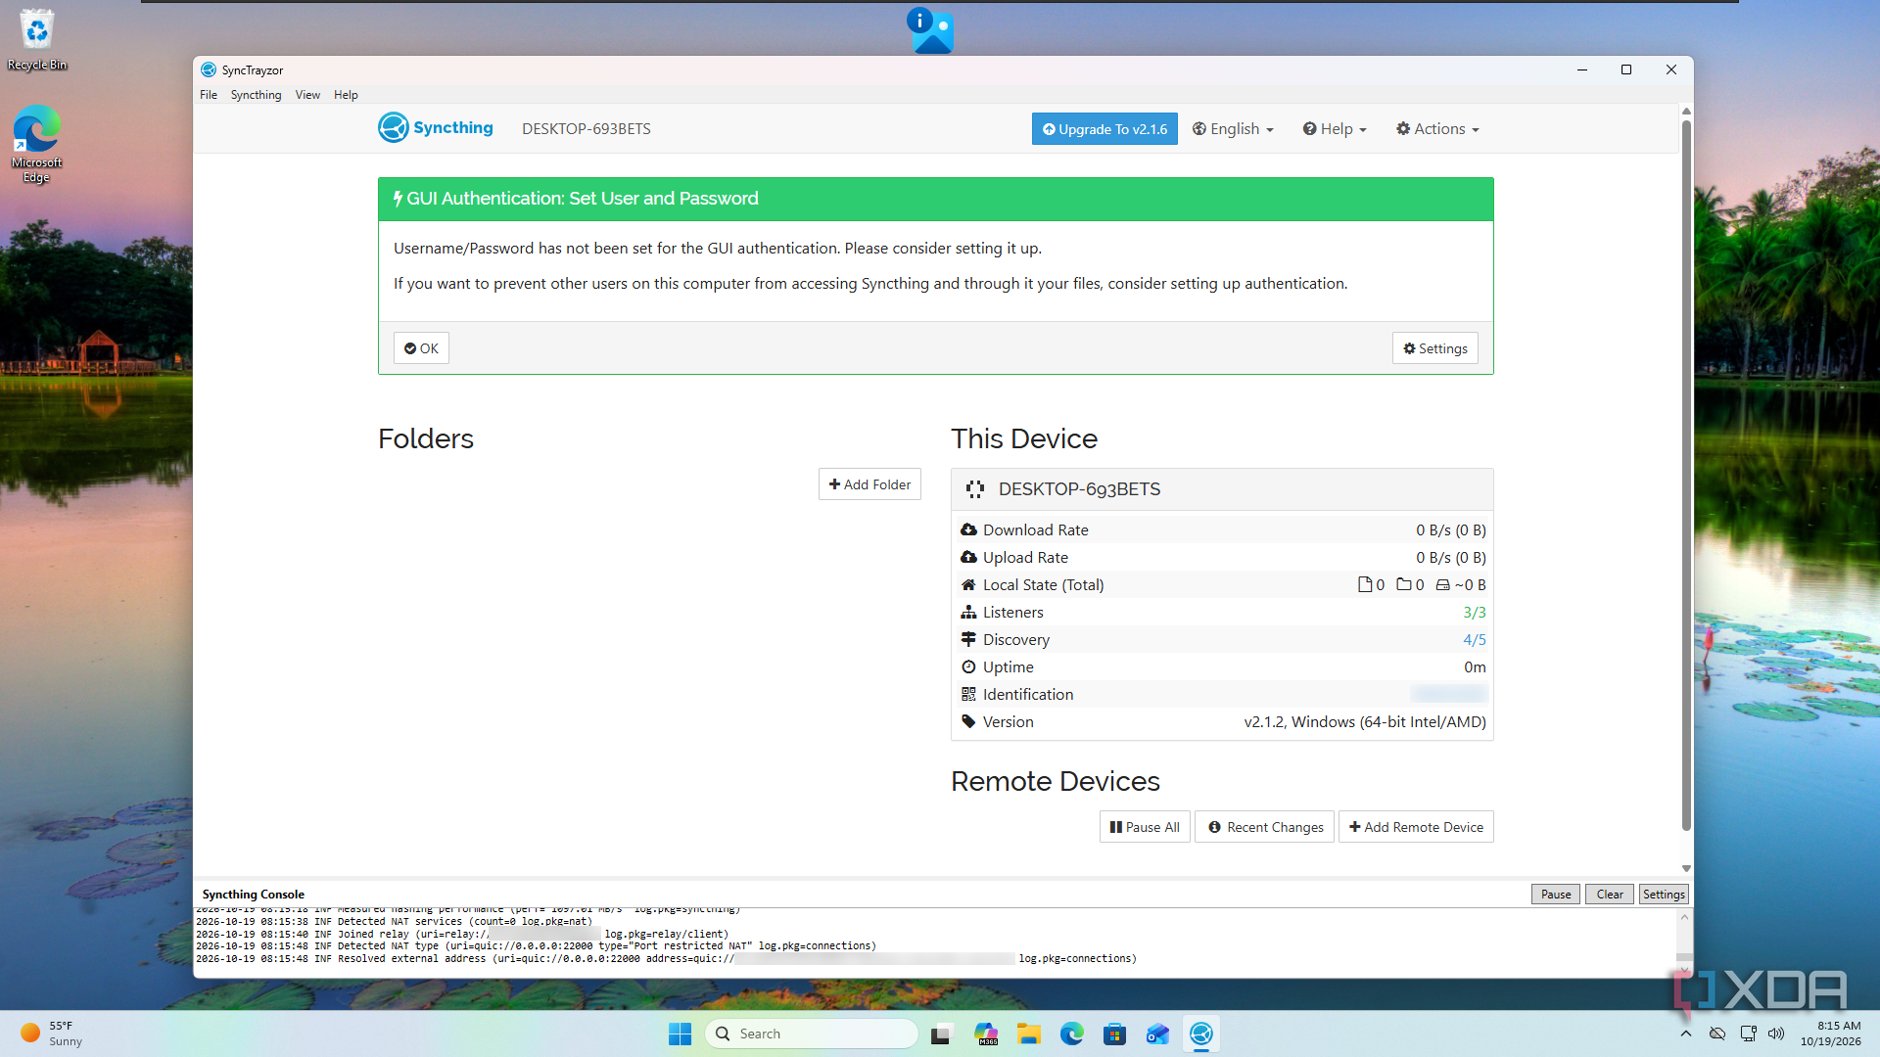Open the Actions dropdown menu
The image size is (1880, 1057).
click(x=1437, y=129)
